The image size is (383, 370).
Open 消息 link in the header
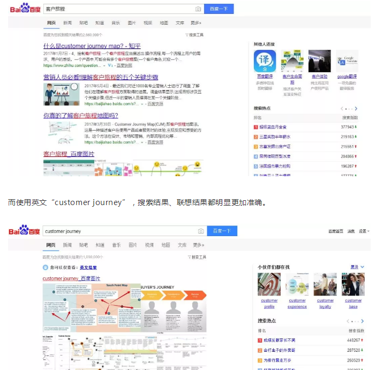tap(351, 231)
